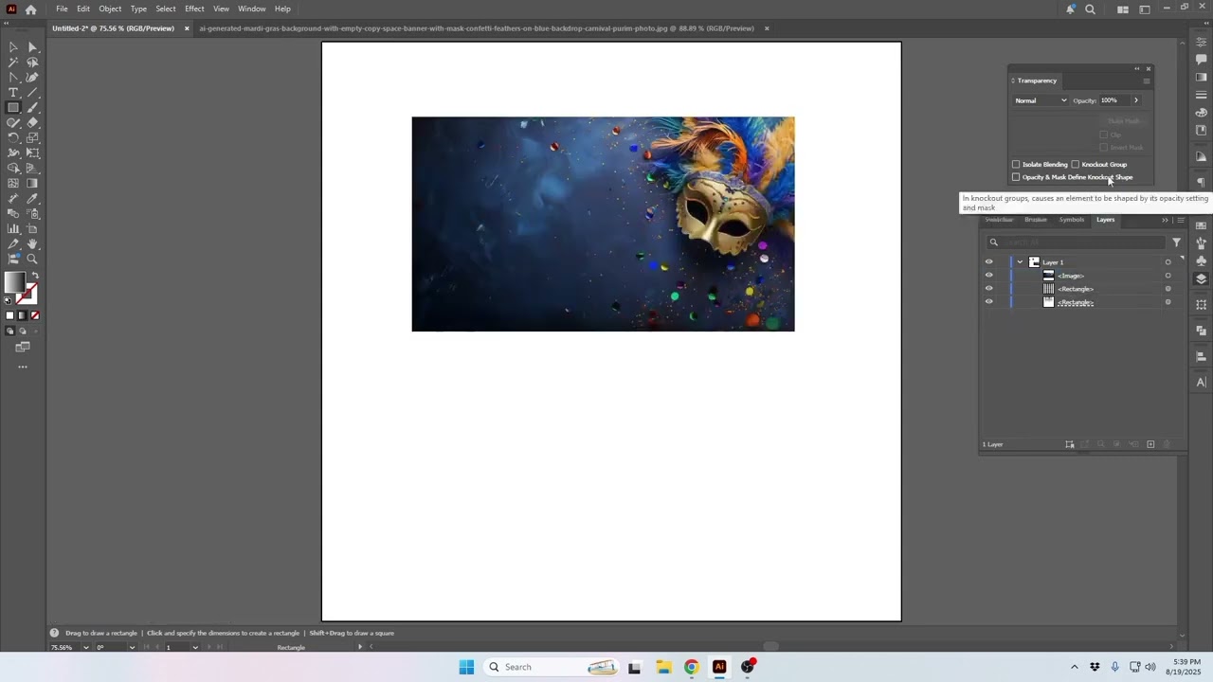Select the Type tool

tap(13, 93)
